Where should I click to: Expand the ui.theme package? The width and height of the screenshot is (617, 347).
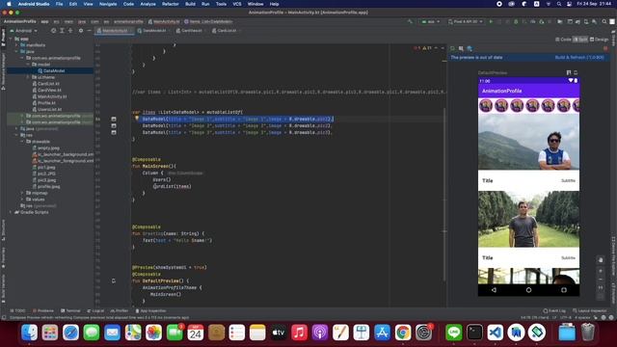coord(28,77)
